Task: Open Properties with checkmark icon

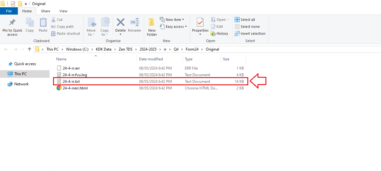Action: [200, 22]
